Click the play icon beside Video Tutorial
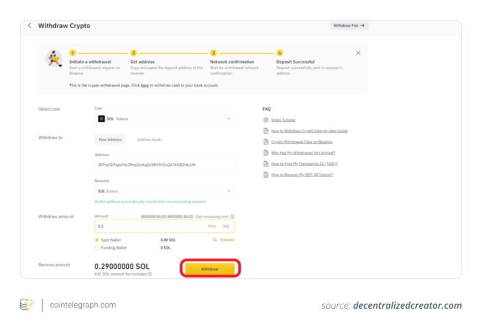The width and height of the screenshot is (482, 332). coord(266,120)
